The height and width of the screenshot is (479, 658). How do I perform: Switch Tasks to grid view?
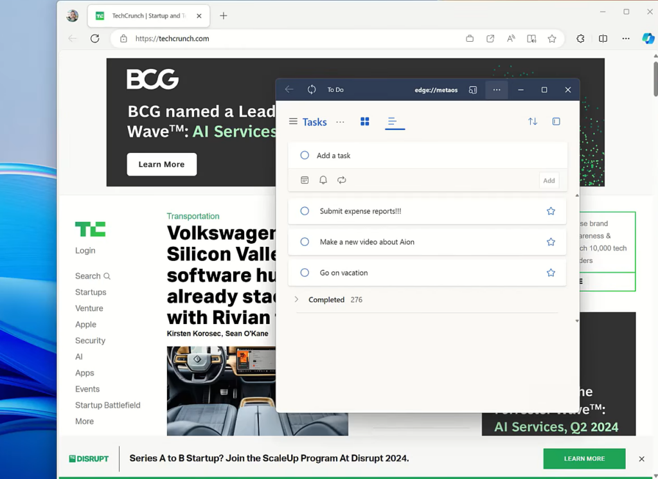365,122
